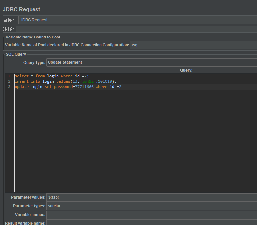Open the Query Type dropdown showing Update Statement
The height and width of the screenshot is (225, 257).
point(152,62)
